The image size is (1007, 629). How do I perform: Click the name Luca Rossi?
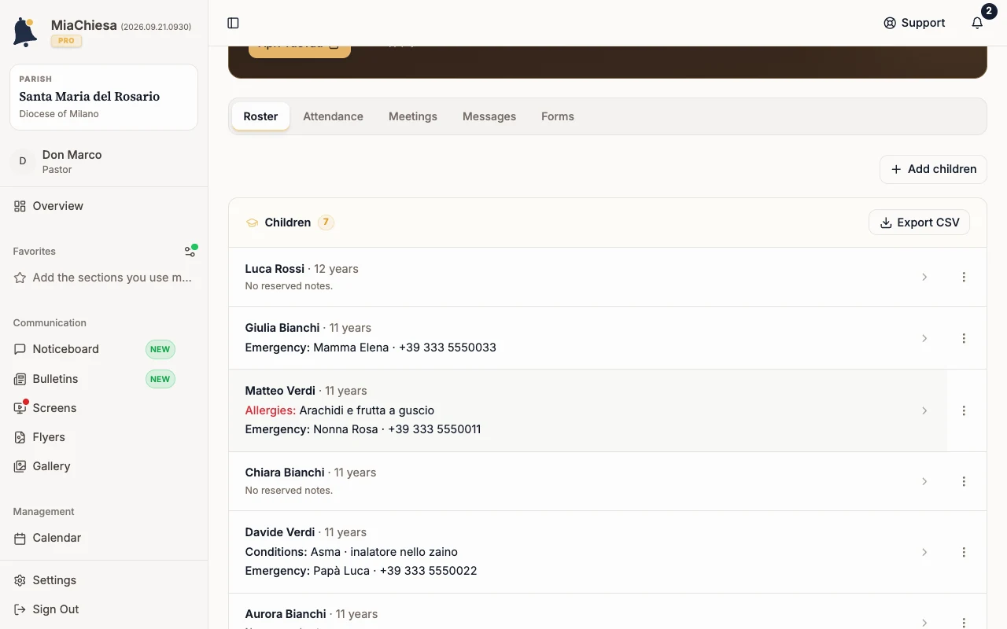tap(275, 269)
